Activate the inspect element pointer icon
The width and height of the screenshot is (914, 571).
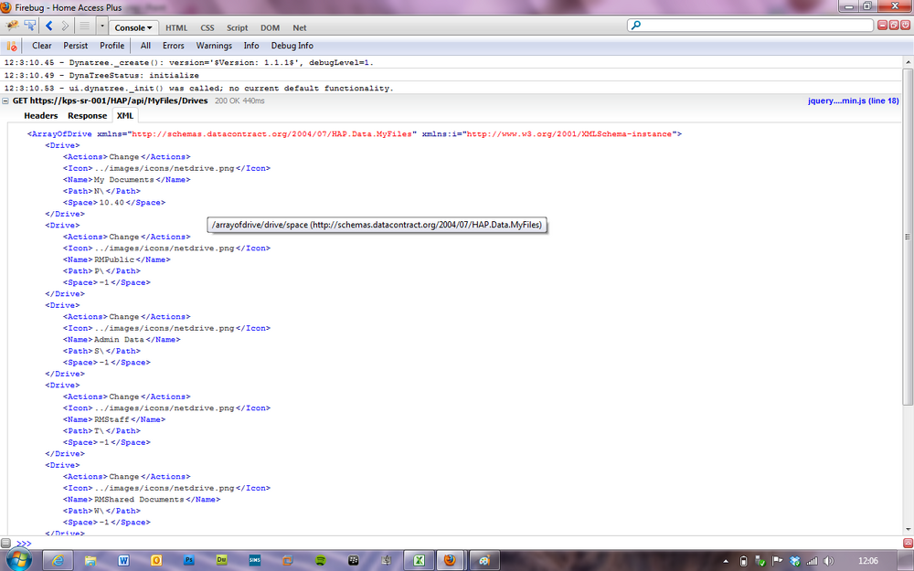(x=30, y=26)
